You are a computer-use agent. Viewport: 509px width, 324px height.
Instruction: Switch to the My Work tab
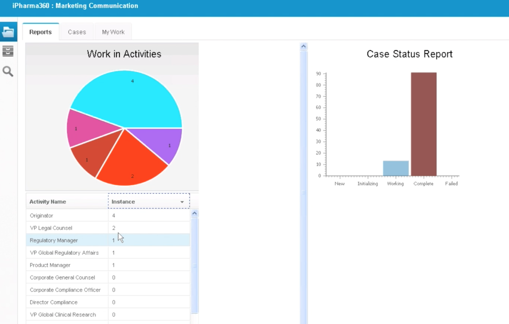point(113,32)
